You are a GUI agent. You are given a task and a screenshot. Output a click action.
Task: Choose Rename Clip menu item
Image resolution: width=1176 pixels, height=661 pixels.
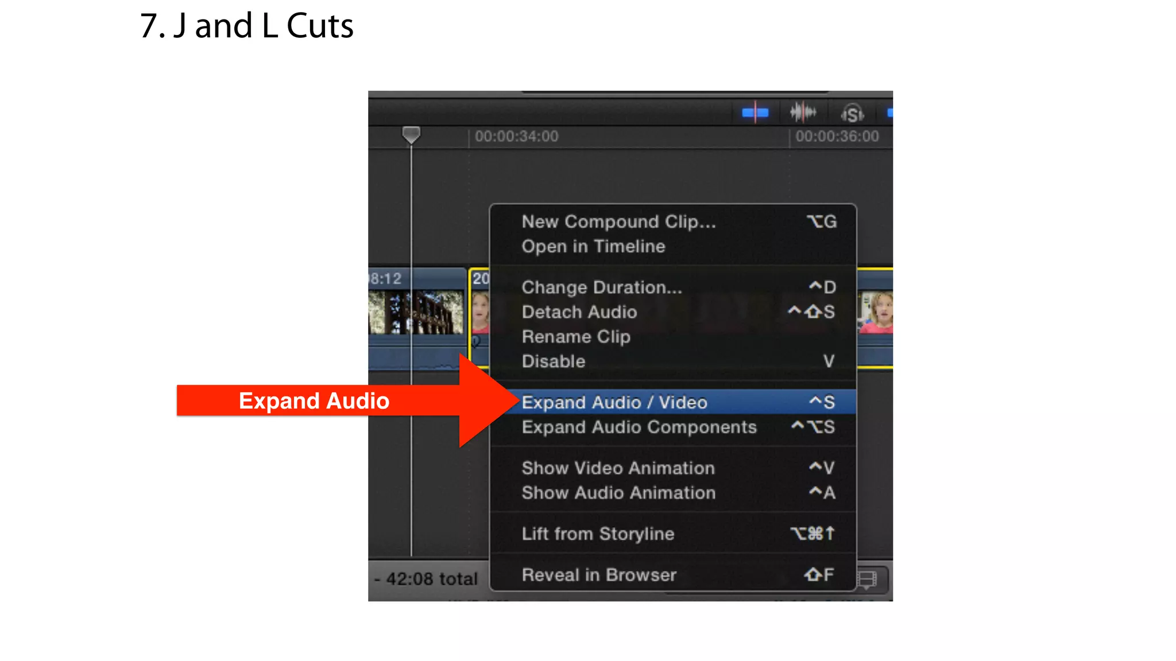point(673,336)
